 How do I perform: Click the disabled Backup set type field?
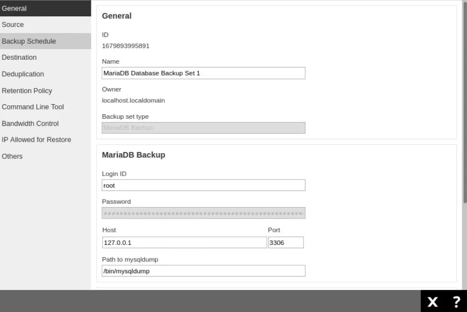pyautogui.click(x=203, y=128)
